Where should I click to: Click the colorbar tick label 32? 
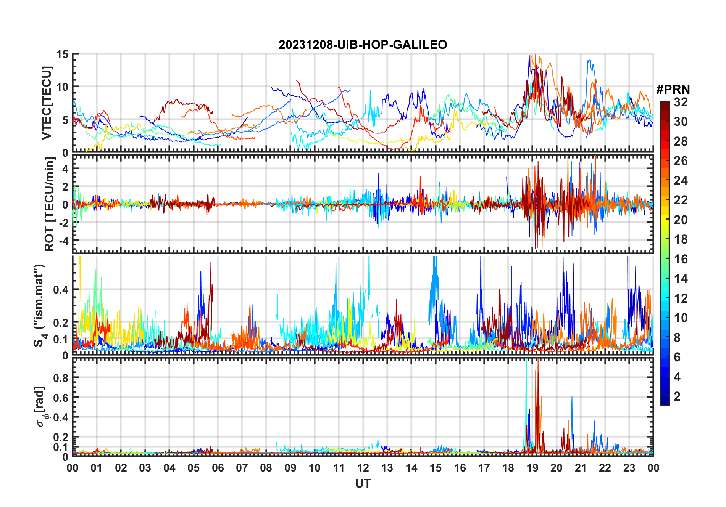[681, 102]
